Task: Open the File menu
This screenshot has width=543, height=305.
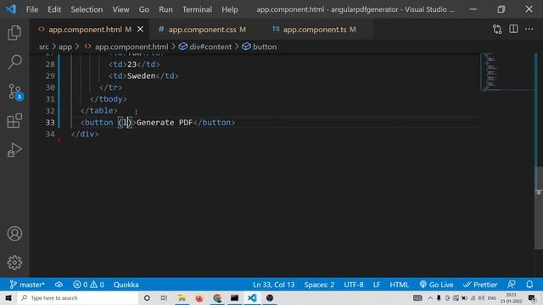Action: [x=32, y=9]
